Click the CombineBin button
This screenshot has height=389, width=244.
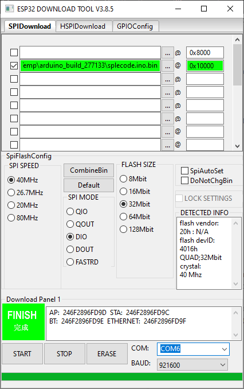89,170
